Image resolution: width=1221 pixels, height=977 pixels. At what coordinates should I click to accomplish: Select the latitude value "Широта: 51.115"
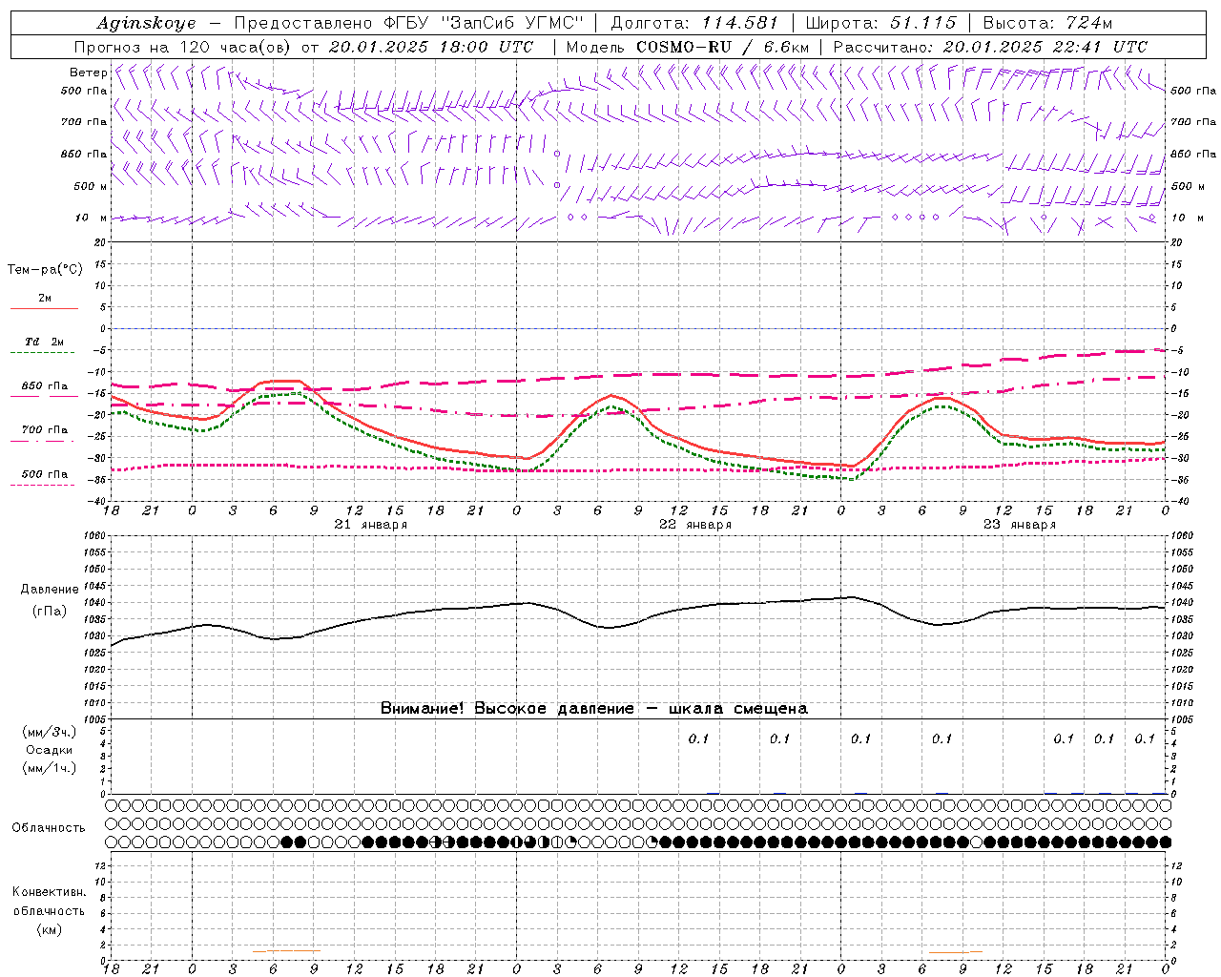tap(881, 23)
